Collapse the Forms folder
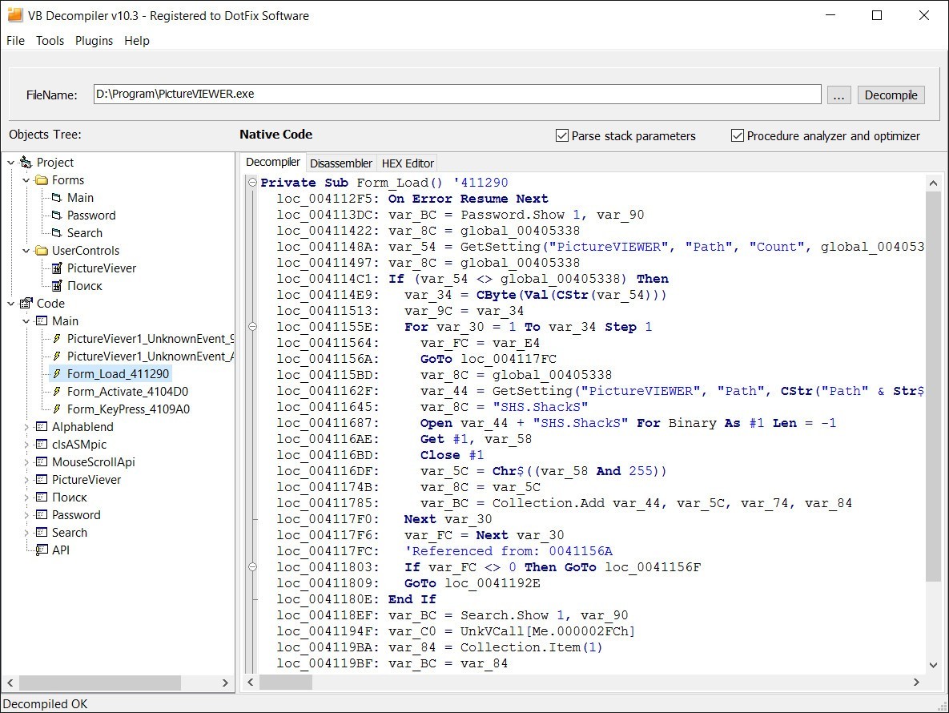Viewport: 949px width, 713px height. pos(24,179)
